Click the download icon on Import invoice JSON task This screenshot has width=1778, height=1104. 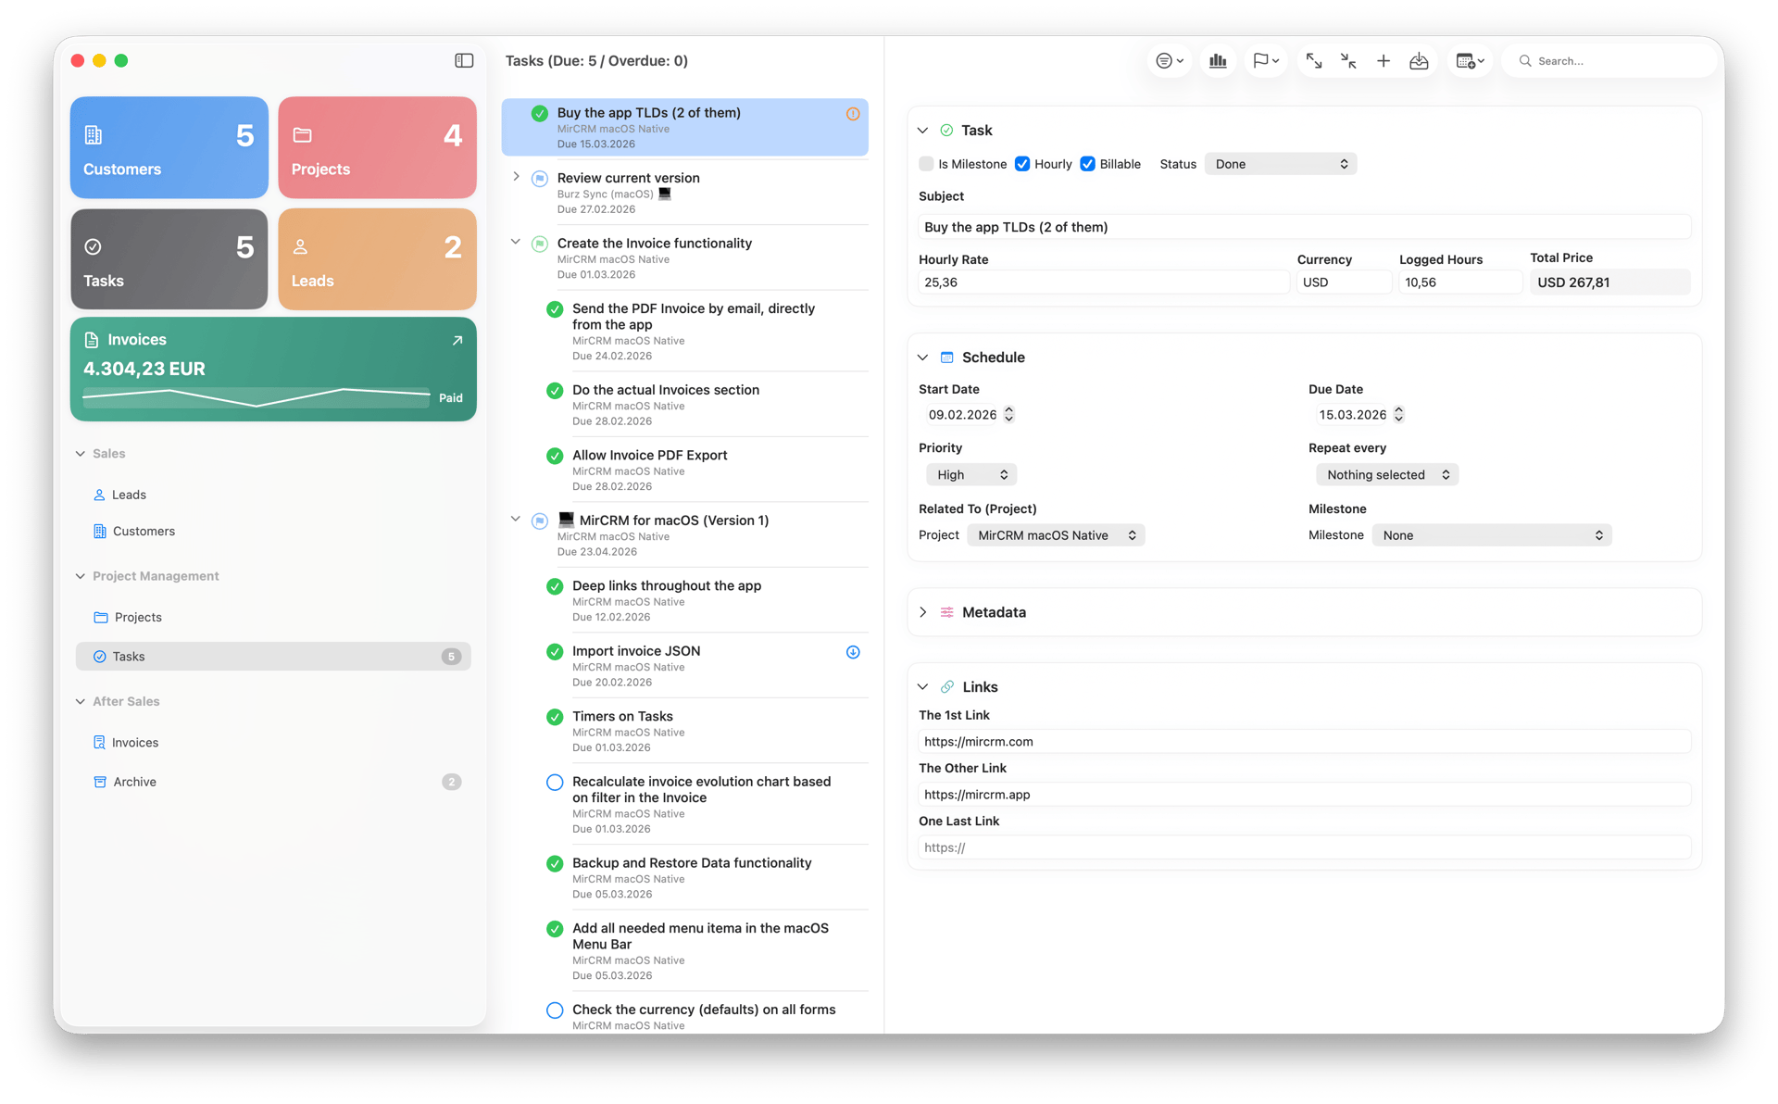tap(852, 652)
